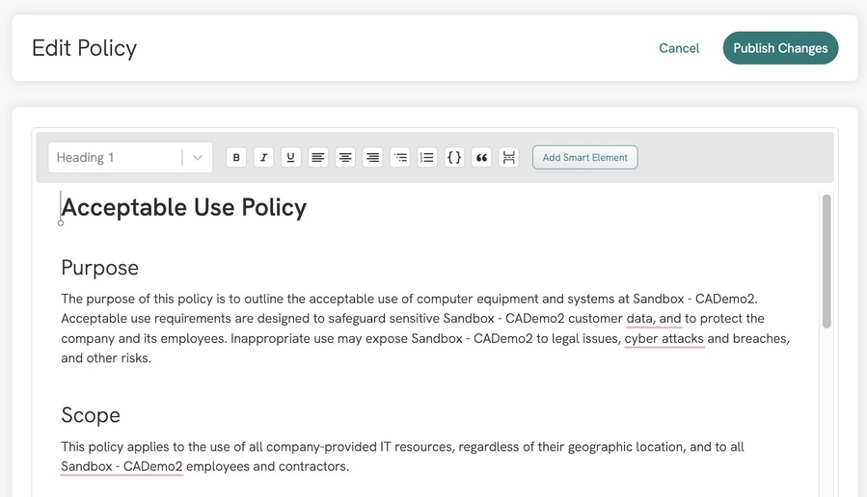Click the Edit Policy page title
Image resolution: width=867 pixels, height=497 pixels.
[x=84, y=48]
